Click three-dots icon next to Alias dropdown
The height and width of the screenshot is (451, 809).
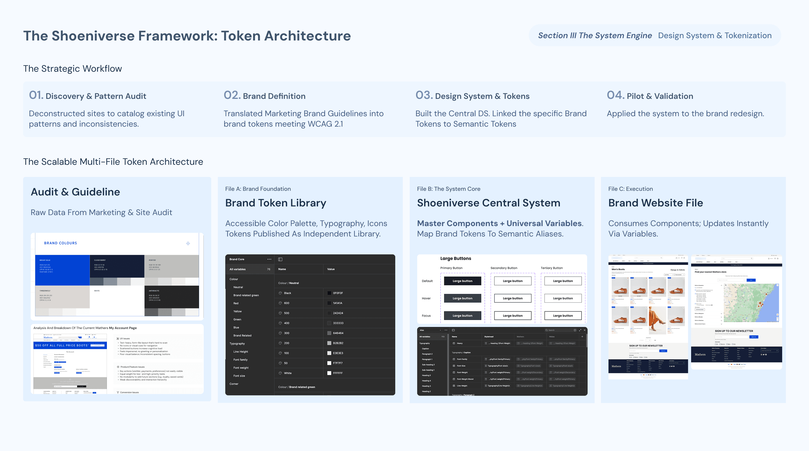[x=446, y=330]
